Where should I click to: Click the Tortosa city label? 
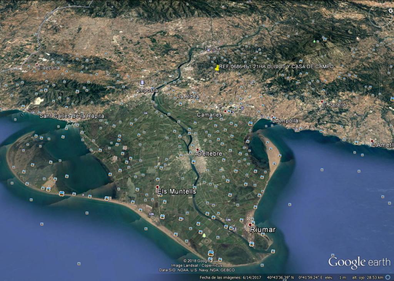click(212, 49)
